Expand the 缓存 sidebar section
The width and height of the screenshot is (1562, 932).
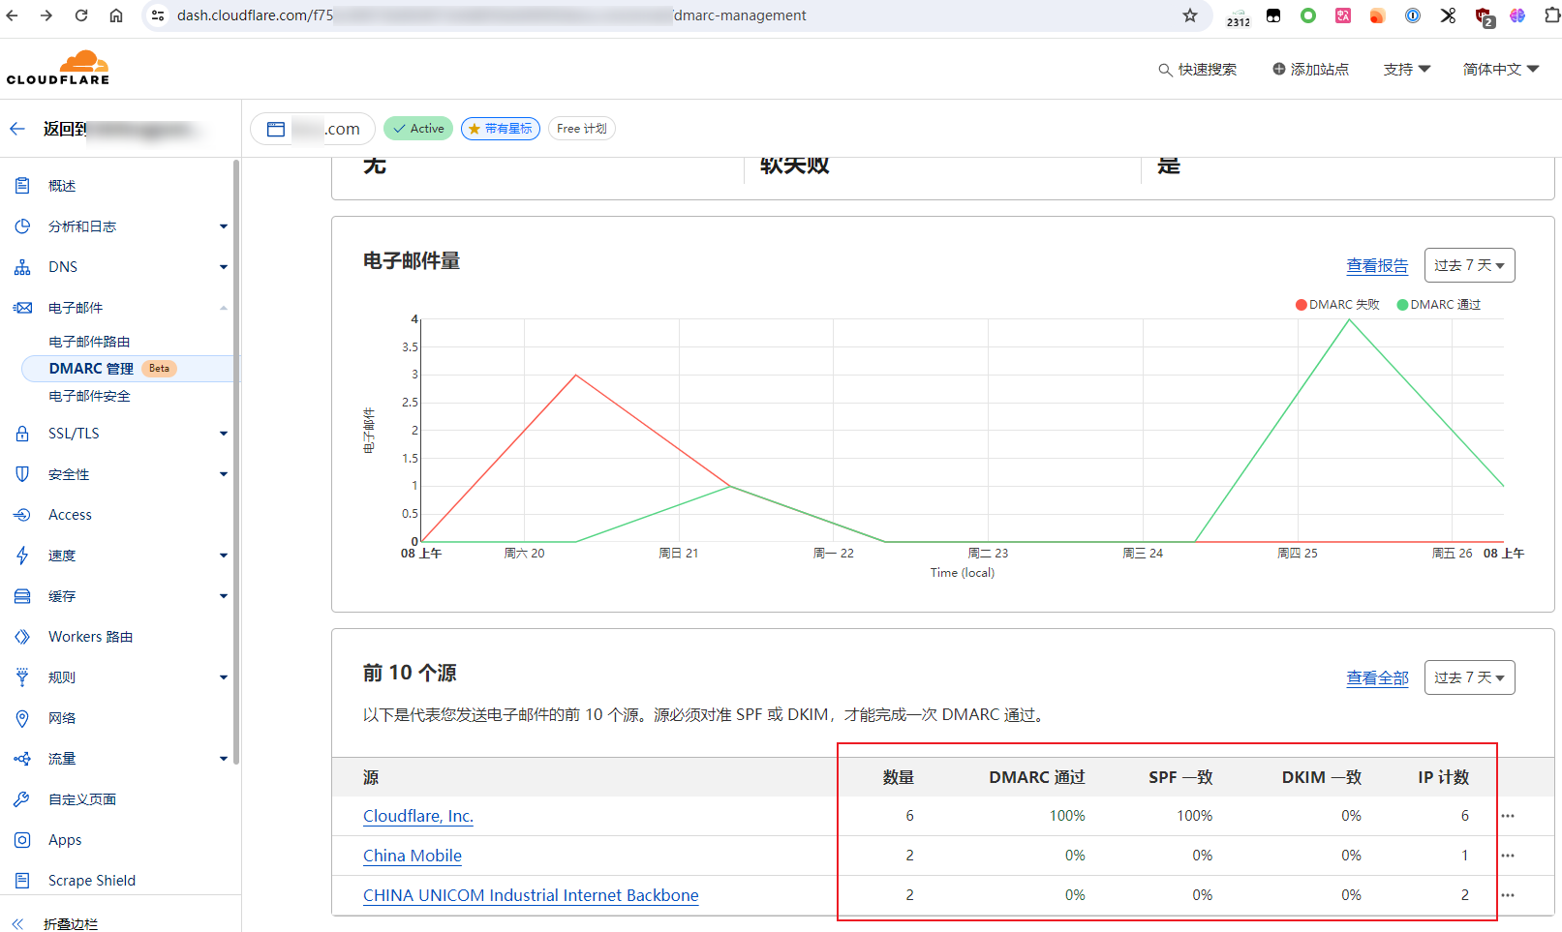coord(224,596)
